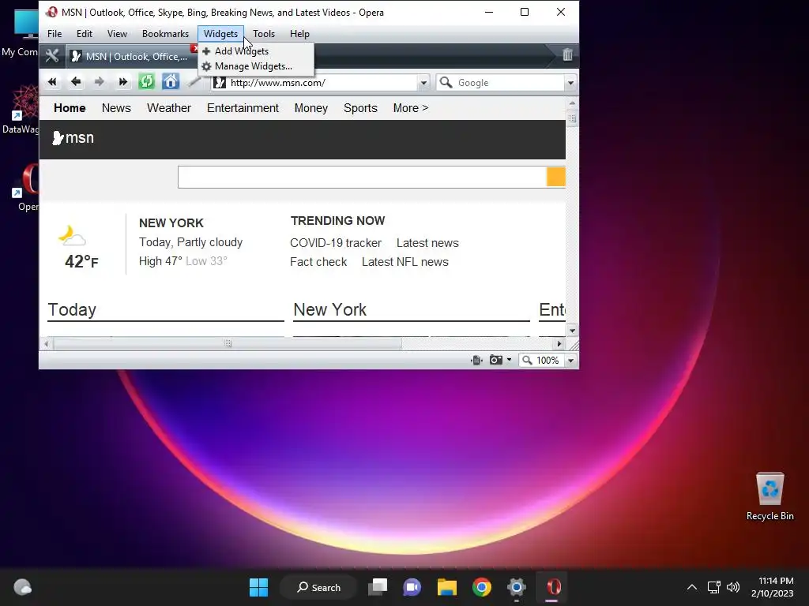This screenshot has height=606, width=809.
Task: Launch Google Chrome from the taskbar
Action: (x=481, y=587)
